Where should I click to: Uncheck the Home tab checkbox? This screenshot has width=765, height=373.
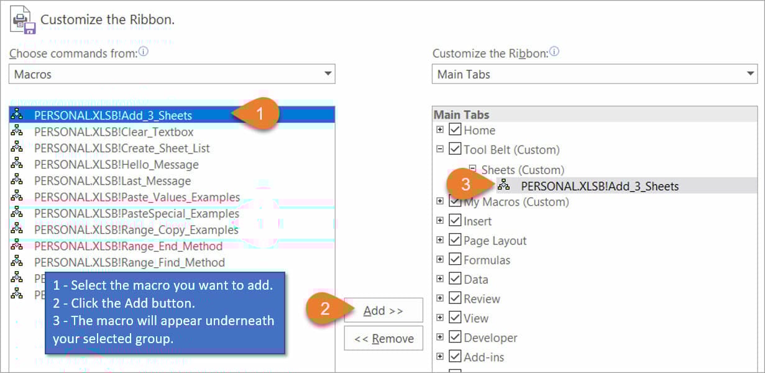point(455,130)
